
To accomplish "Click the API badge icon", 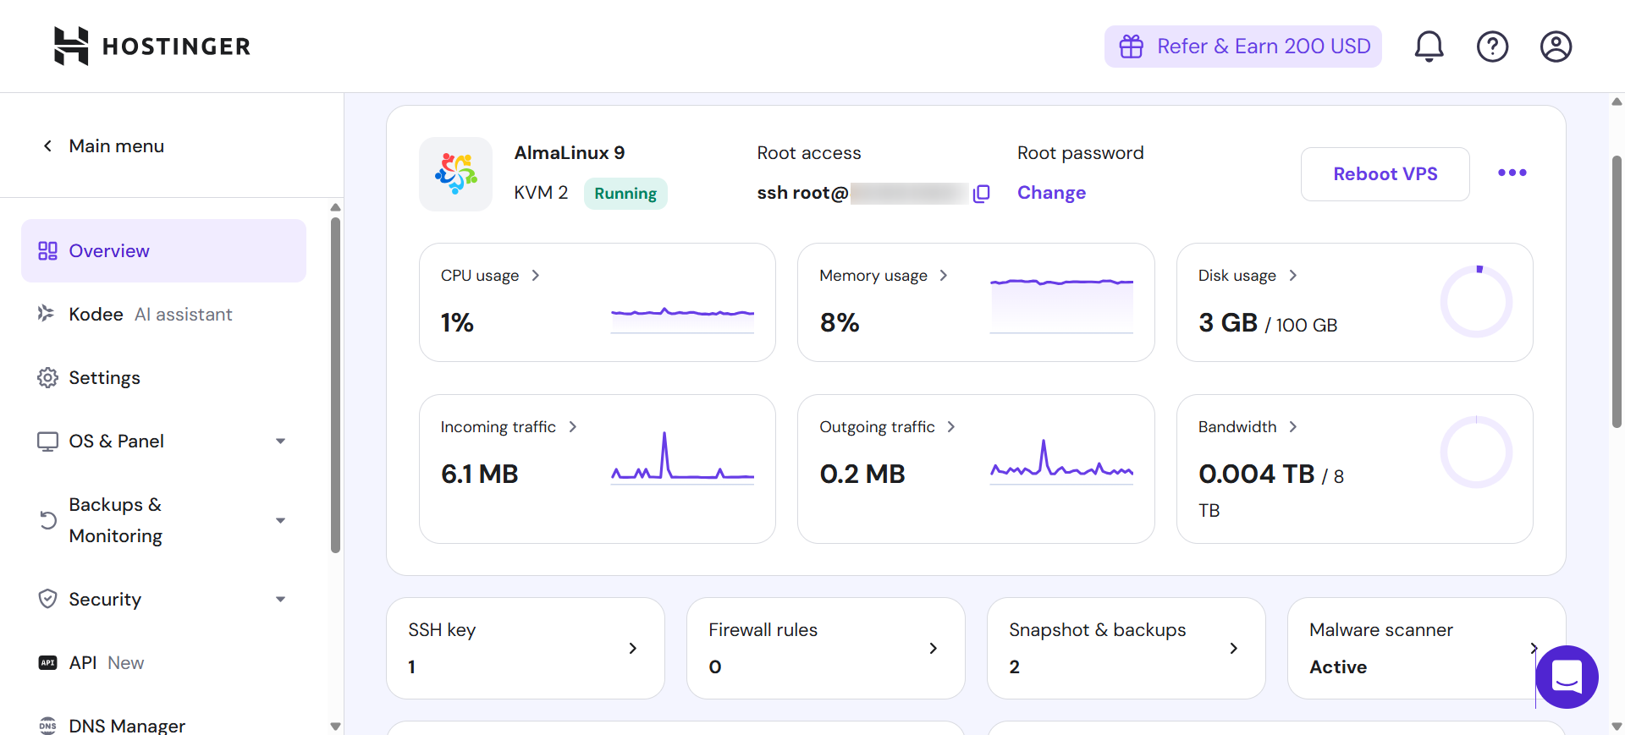I will (48, 662).
